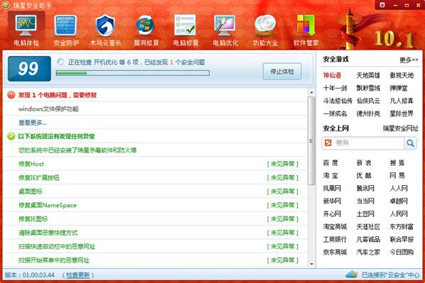
Task: Open the 电脑体检 computer checkup icon
Action: tap(26, 26)
